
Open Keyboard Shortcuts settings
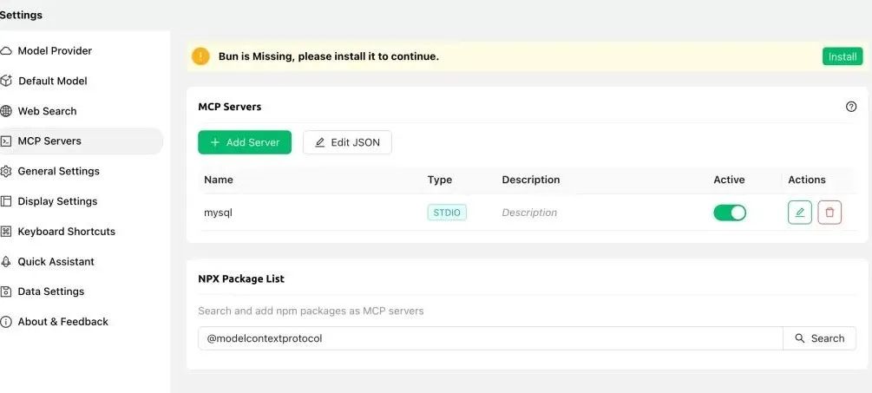pos(66,232)
